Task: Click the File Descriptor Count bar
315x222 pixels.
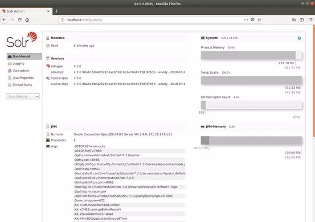Action: tap(251, 105)
